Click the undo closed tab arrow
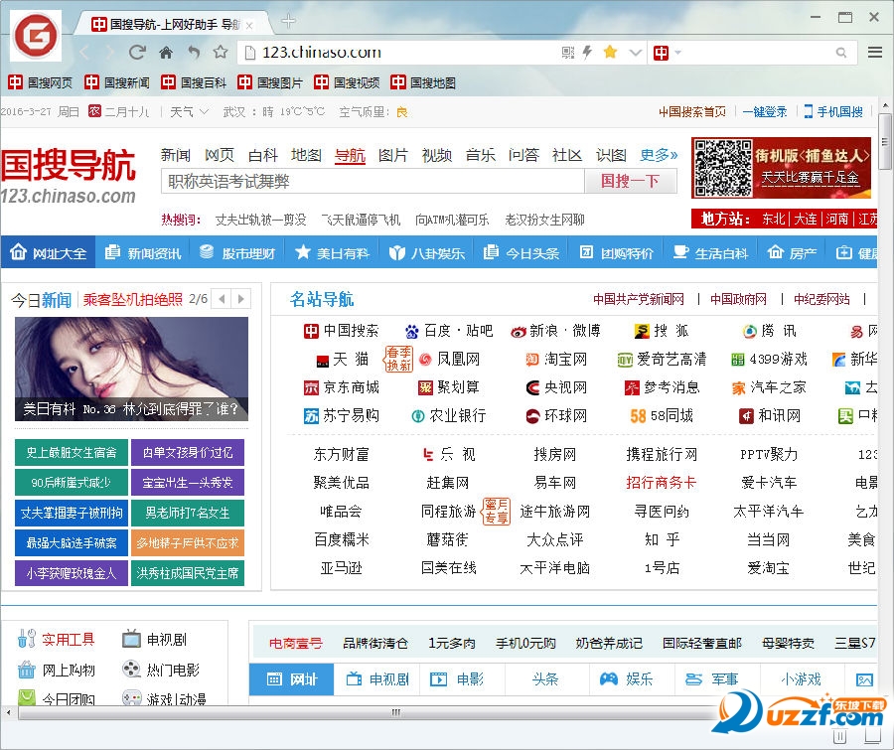 tap(194, 53)
